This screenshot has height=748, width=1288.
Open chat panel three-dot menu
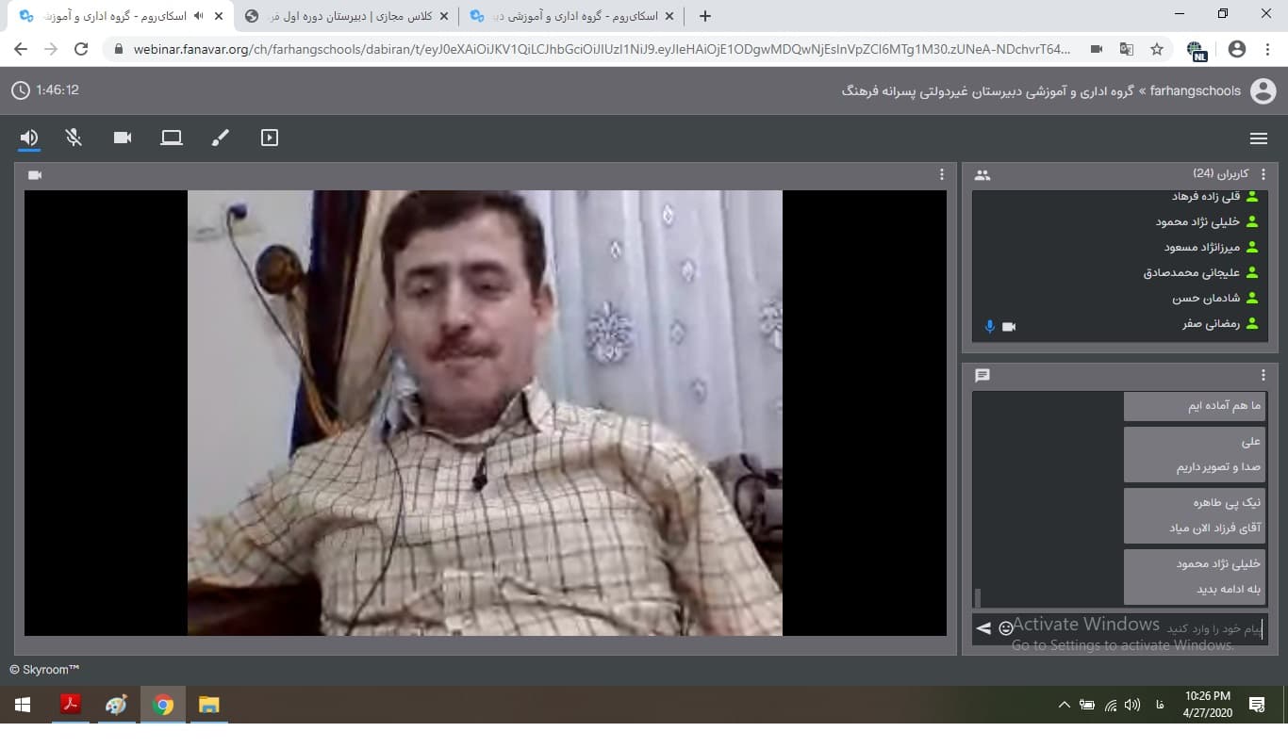[1263, 375]
